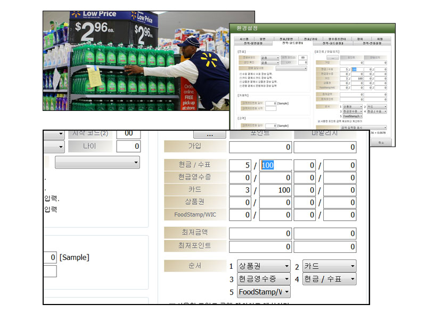Select the 전역-일반설정 tab in the small dialog

[x=253, y=43]
